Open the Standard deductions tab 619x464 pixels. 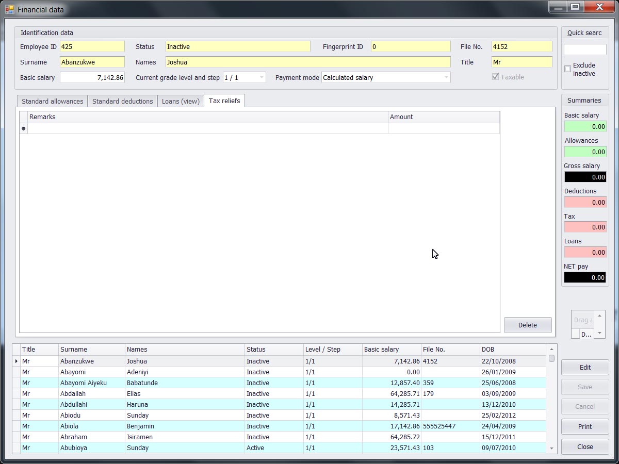(x=122, y=101)
